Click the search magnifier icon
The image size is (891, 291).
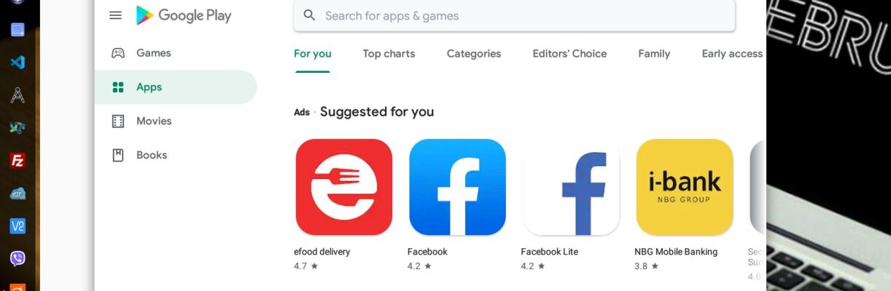point(309,15)
